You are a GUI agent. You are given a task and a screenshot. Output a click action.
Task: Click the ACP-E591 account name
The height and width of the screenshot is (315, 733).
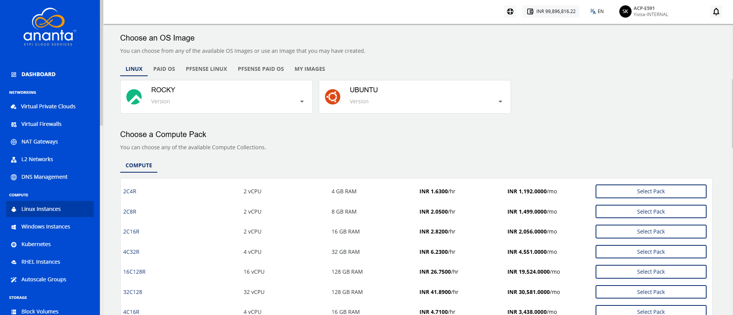click(x=644, y=8)
